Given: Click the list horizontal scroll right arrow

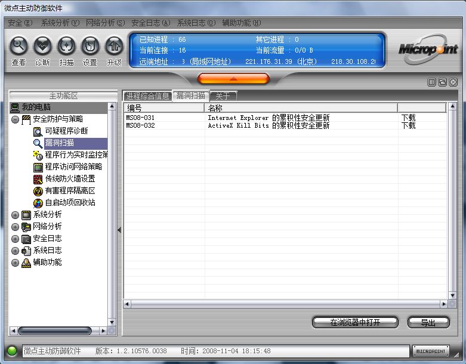Looking at the screenshot, I should pyautogui.click(x=444, y=304).
